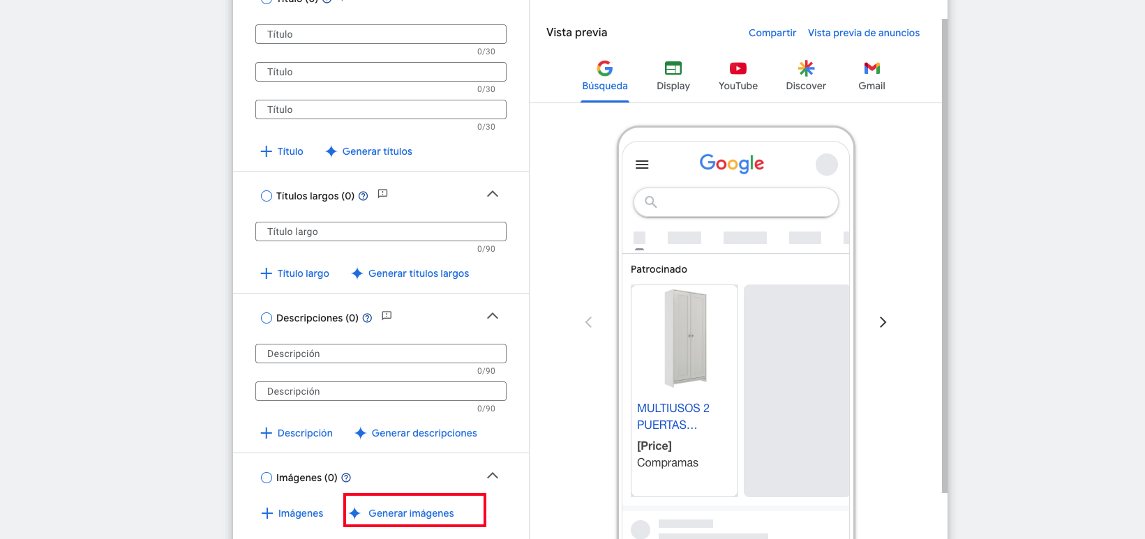Click the wardrobe product image
Screen dimensions: 1145x539
pyautogui.click(x=685, y=338)
